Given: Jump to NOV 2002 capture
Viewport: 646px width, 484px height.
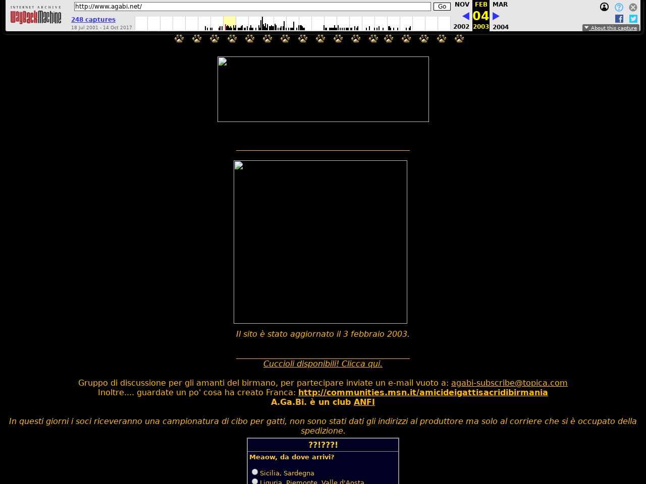Looking at the screenshot, I should pyautogui.click(x=461, y=5).
